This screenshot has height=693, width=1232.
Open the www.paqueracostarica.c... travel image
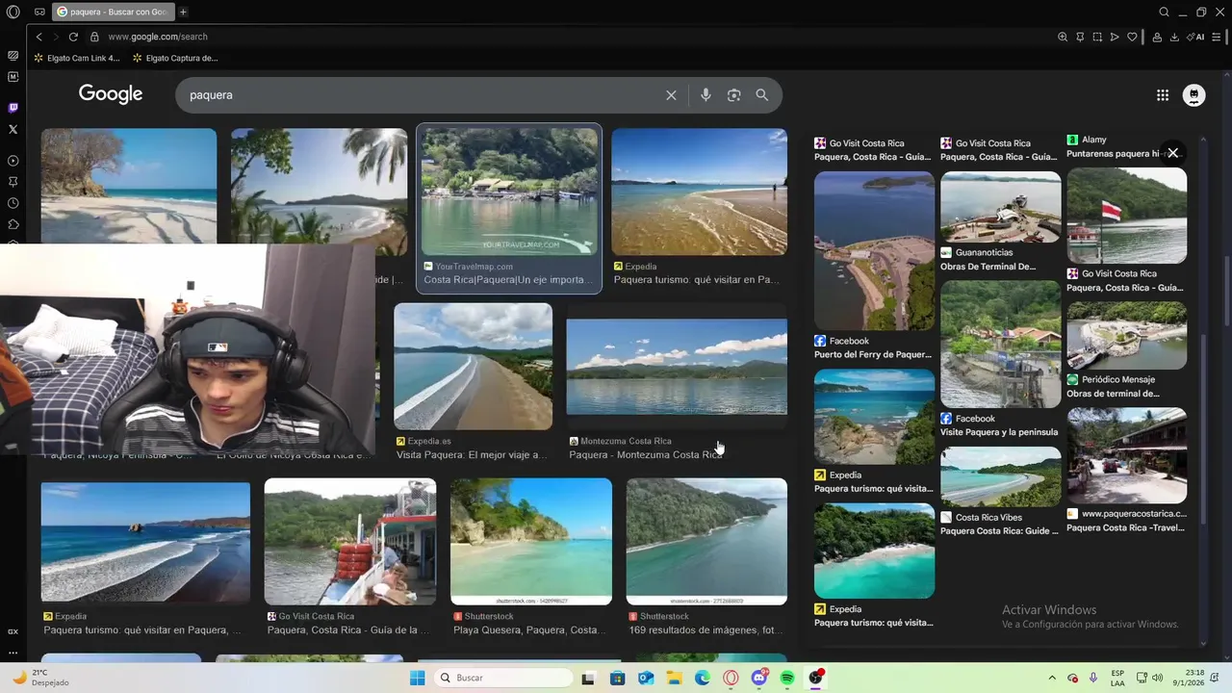[1126, 455]
